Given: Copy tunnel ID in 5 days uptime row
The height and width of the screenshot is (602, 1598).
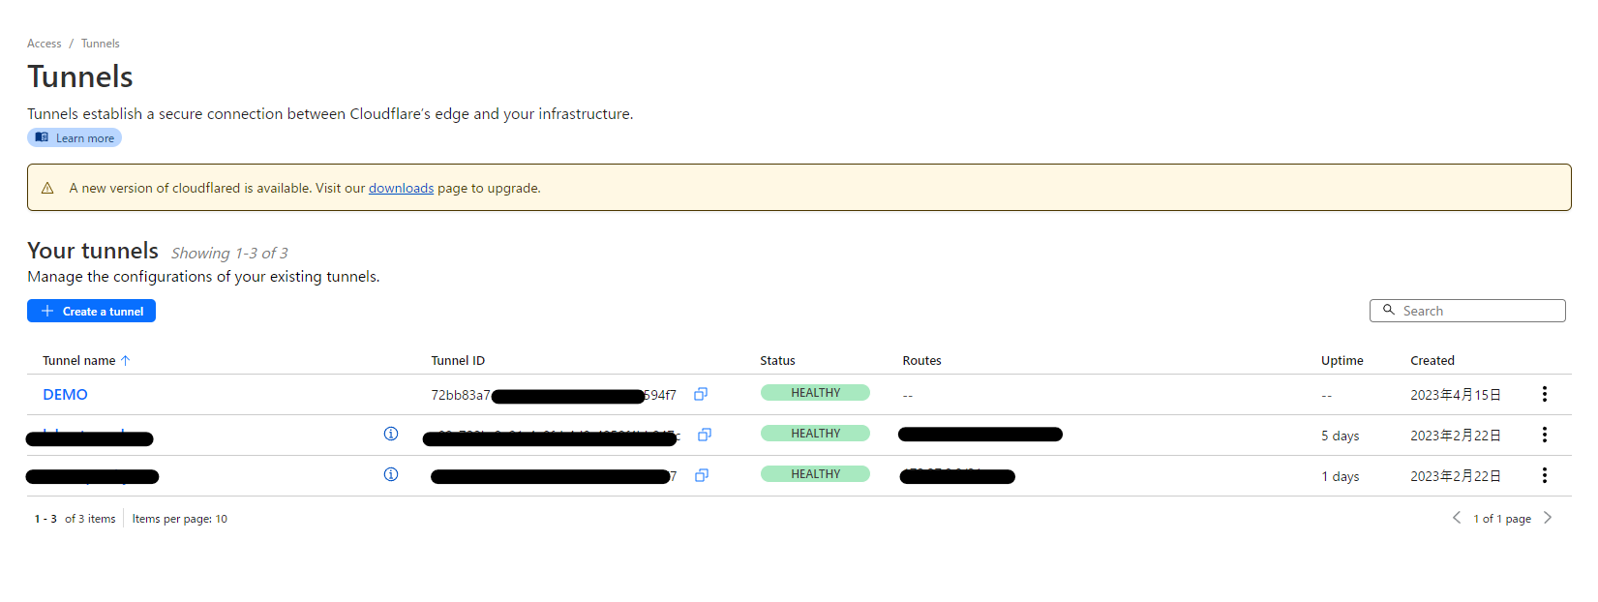Looking at the screenshot, I should (705, 435).
